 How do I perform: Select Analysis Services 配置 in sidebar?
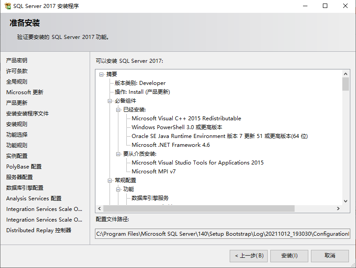point(33,198)
